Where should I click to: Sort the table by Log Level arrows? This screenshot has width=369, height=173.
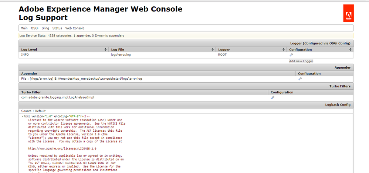(106, 49)
